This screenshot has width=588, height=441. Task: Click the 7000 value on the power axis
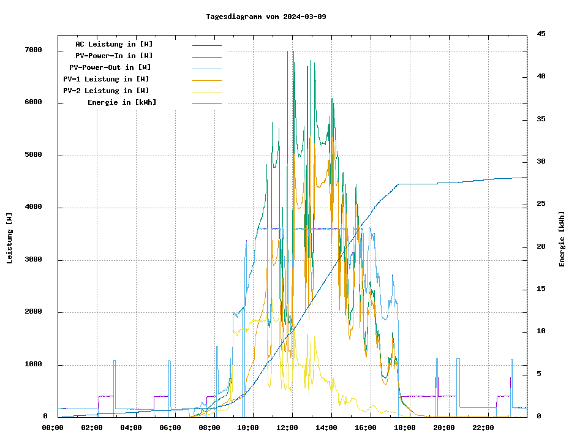[x=33, y=50]
